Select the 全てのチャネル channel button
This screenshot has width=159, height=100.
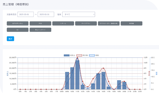coord(18,23)
